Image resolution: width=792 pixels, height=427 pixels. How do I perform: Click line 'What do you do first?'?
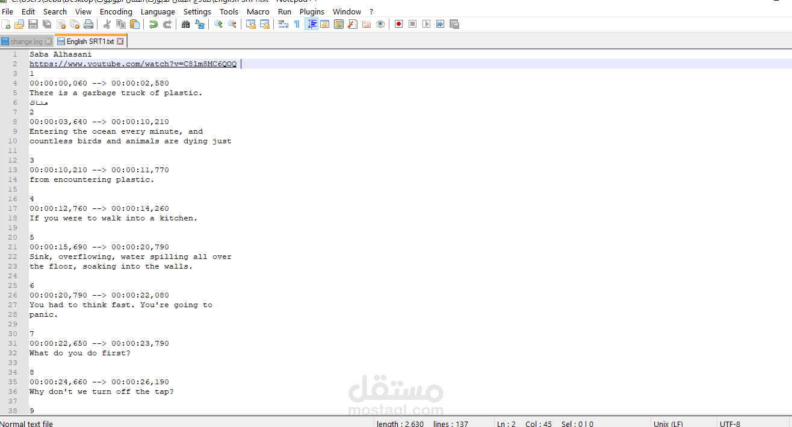(80, 353)
